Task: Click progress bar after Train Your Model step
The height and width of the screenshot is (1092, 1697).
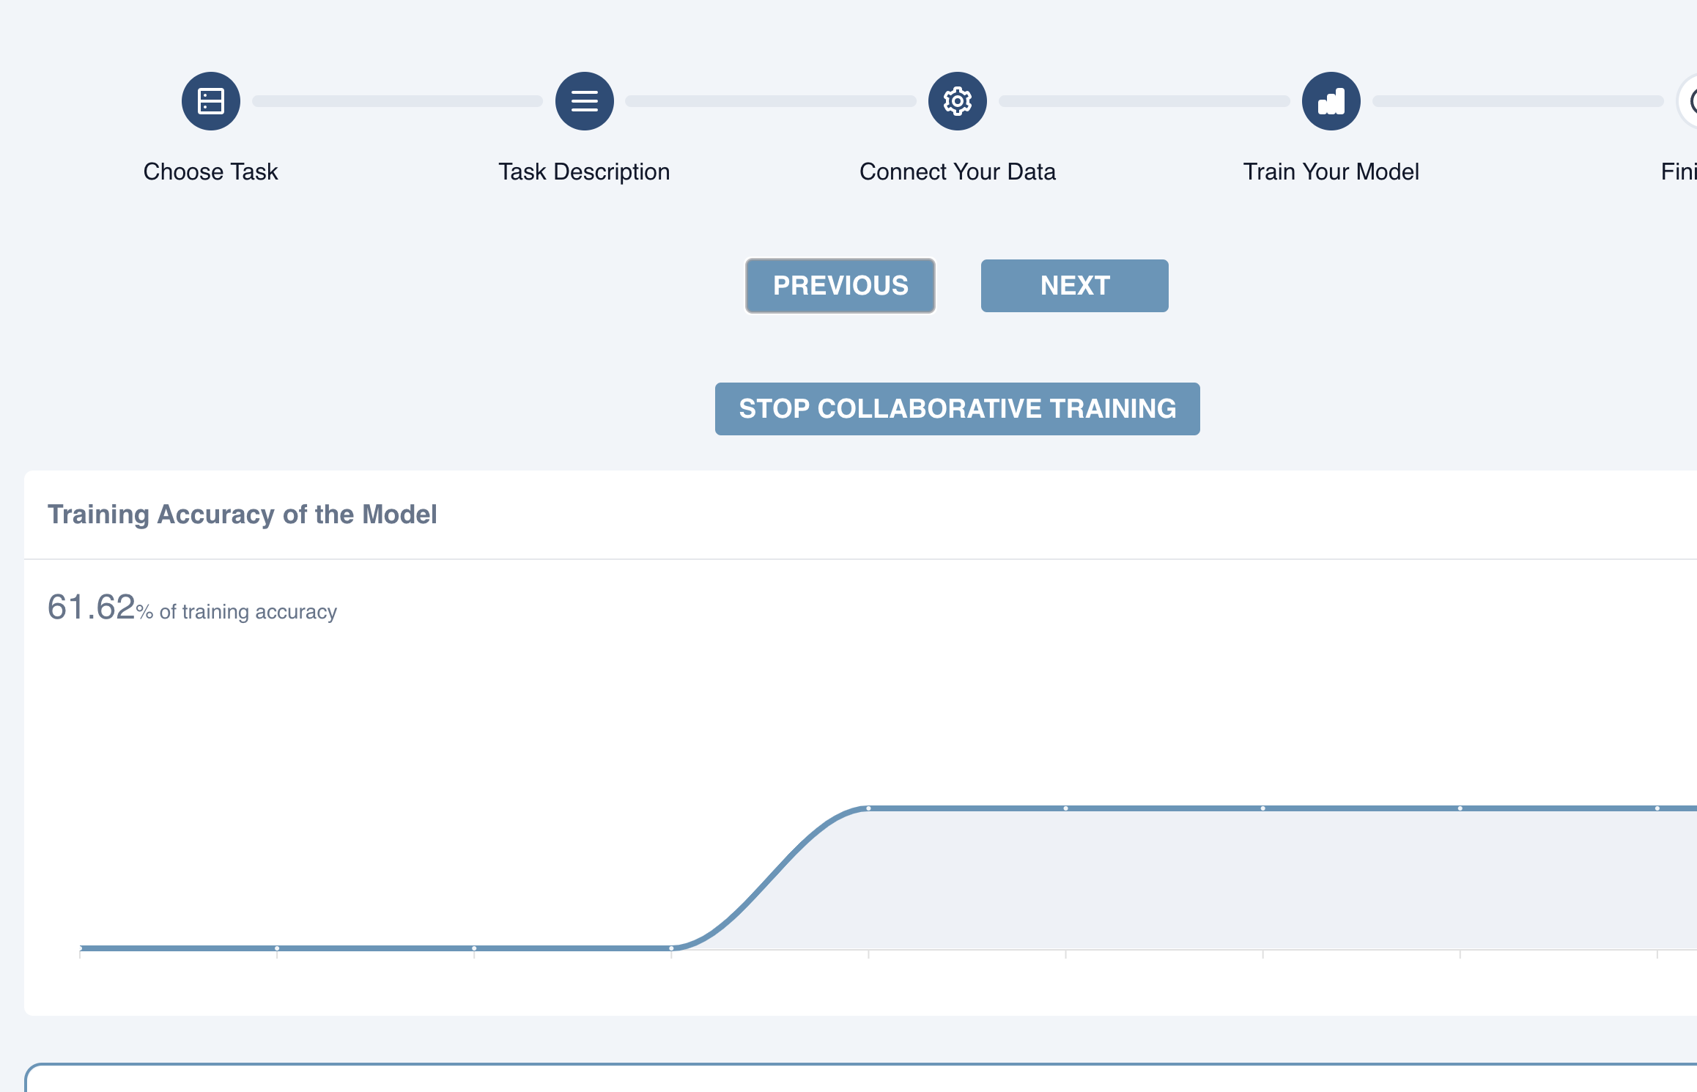Action: point(1518,101)
